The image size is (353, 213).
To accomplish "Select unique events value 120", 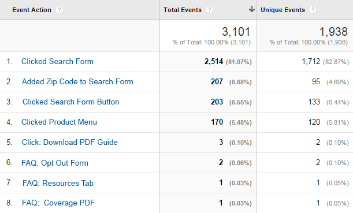I will 314,122.
